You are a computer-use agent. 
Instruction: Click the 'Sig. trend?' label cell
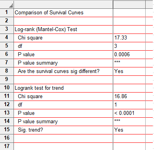[x=63, y=130]
